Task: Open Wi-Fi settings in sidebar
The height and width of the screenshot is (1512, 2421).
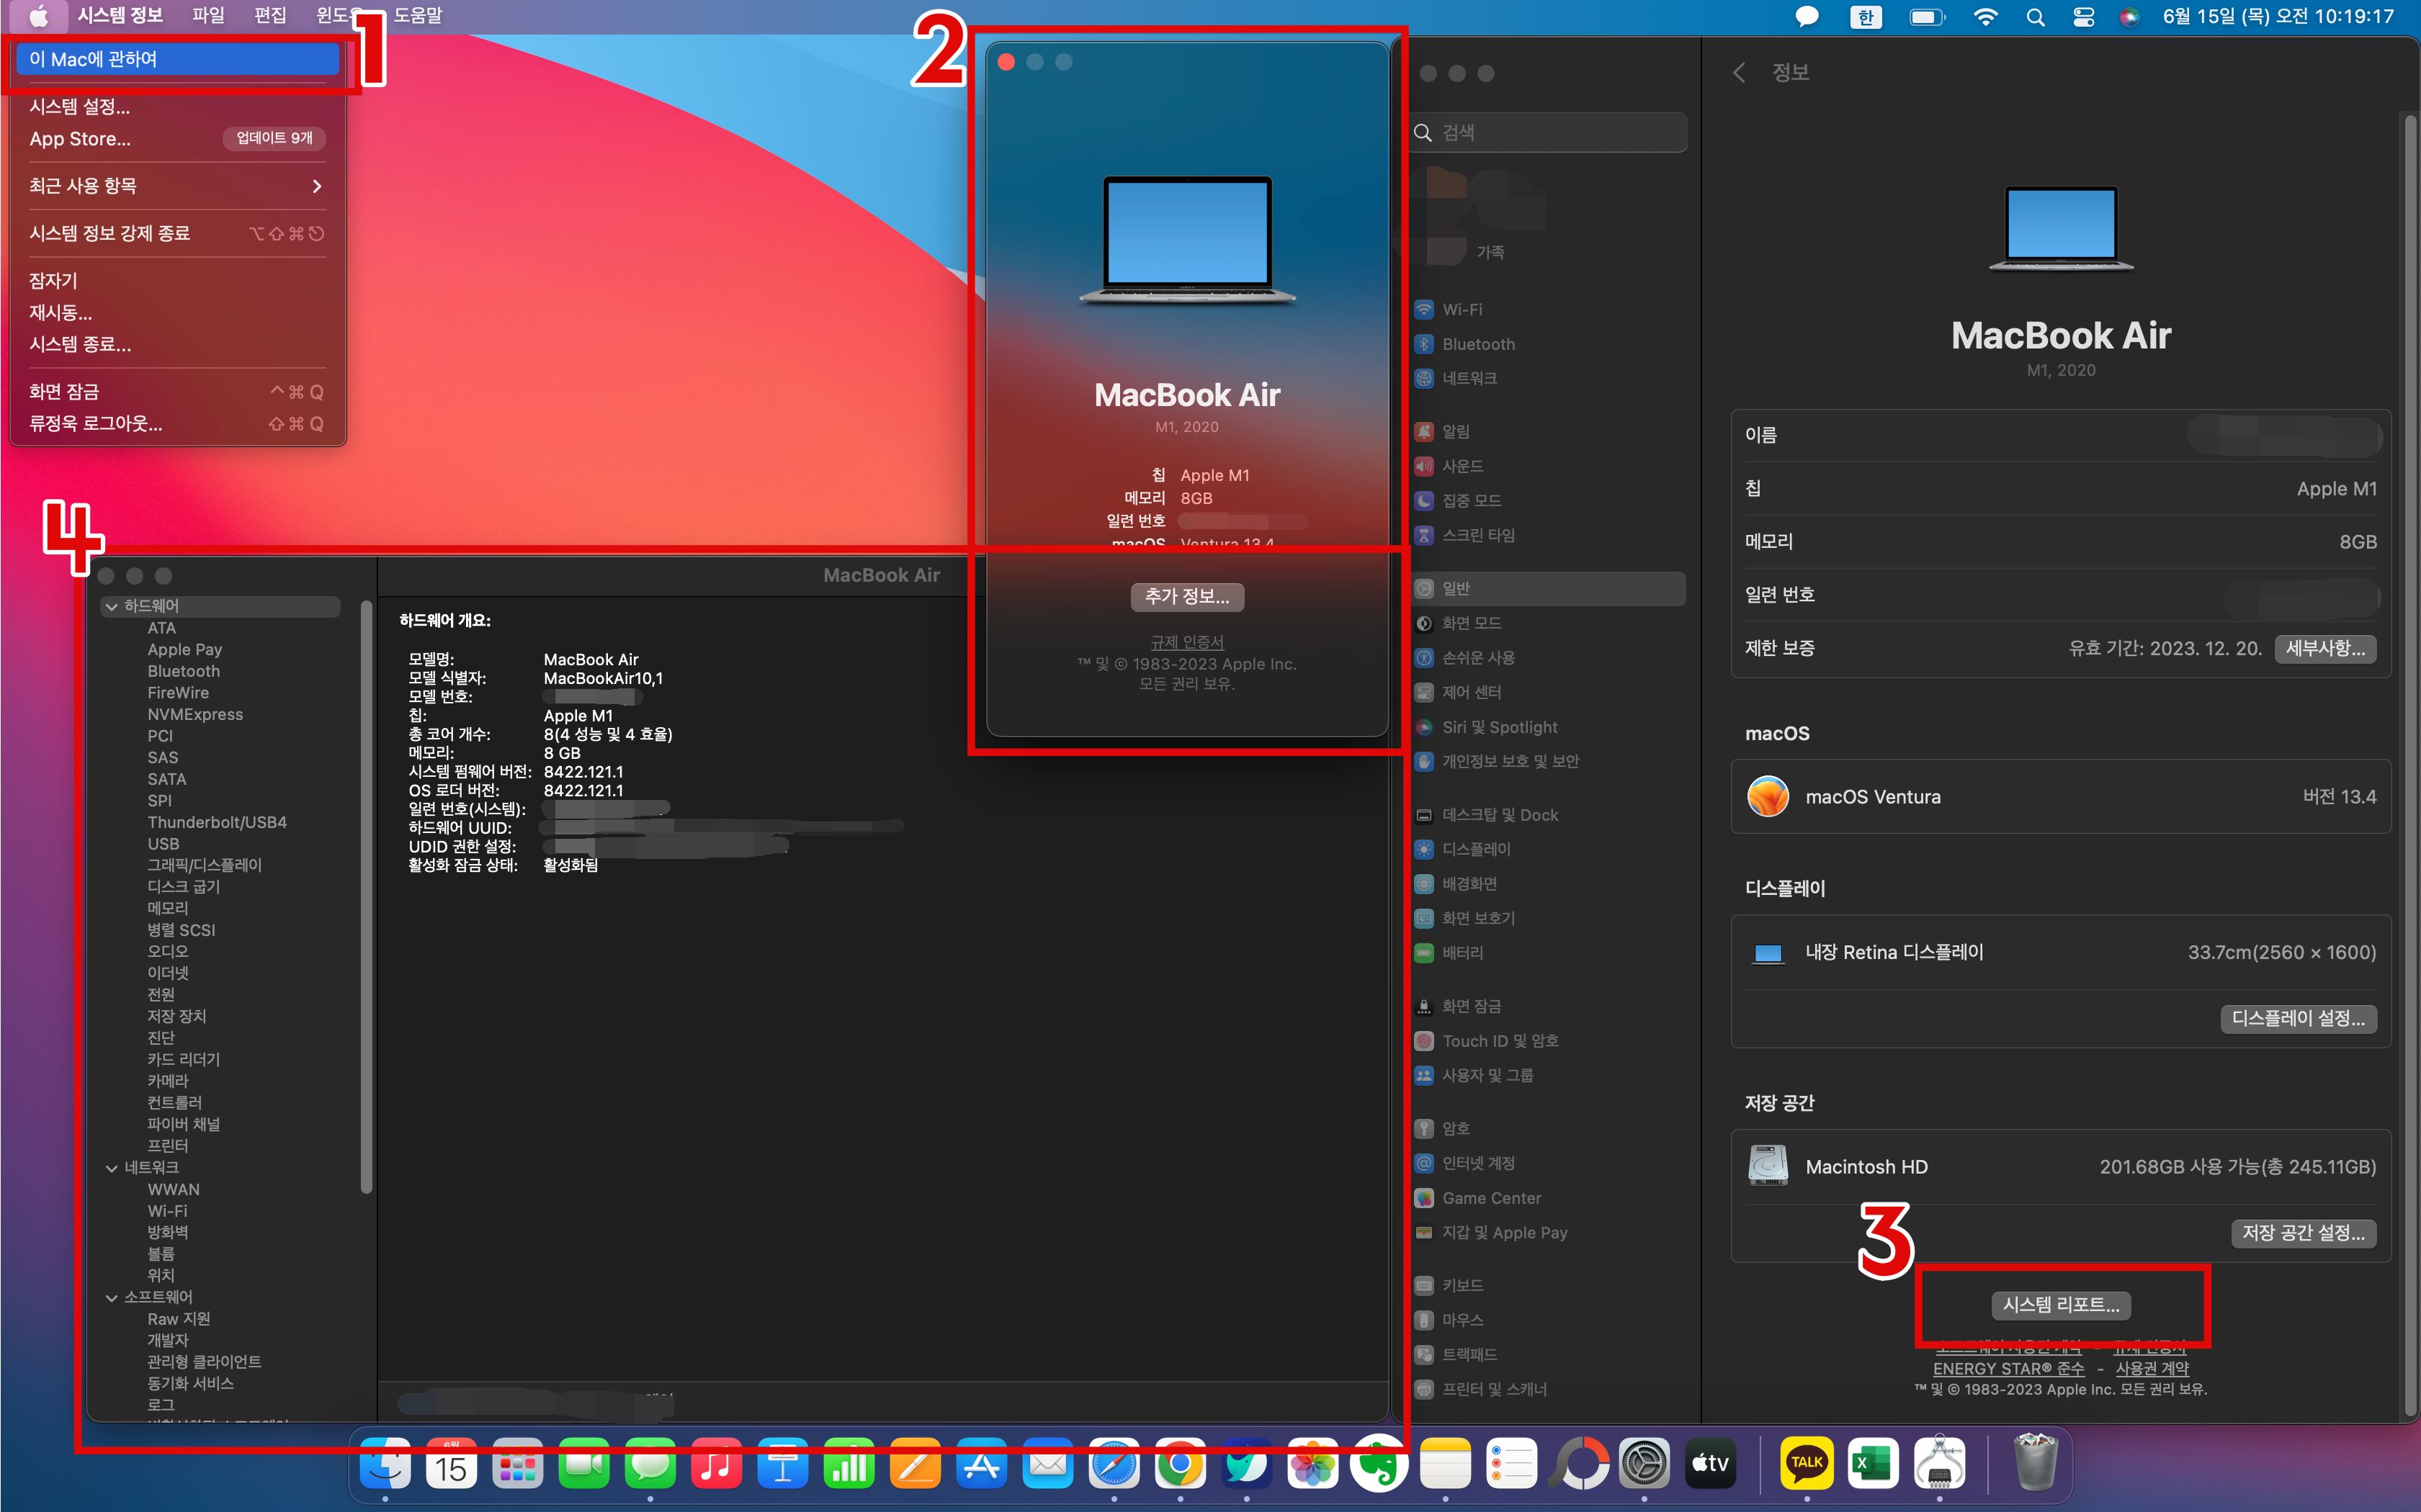Action: [1461, 310]
